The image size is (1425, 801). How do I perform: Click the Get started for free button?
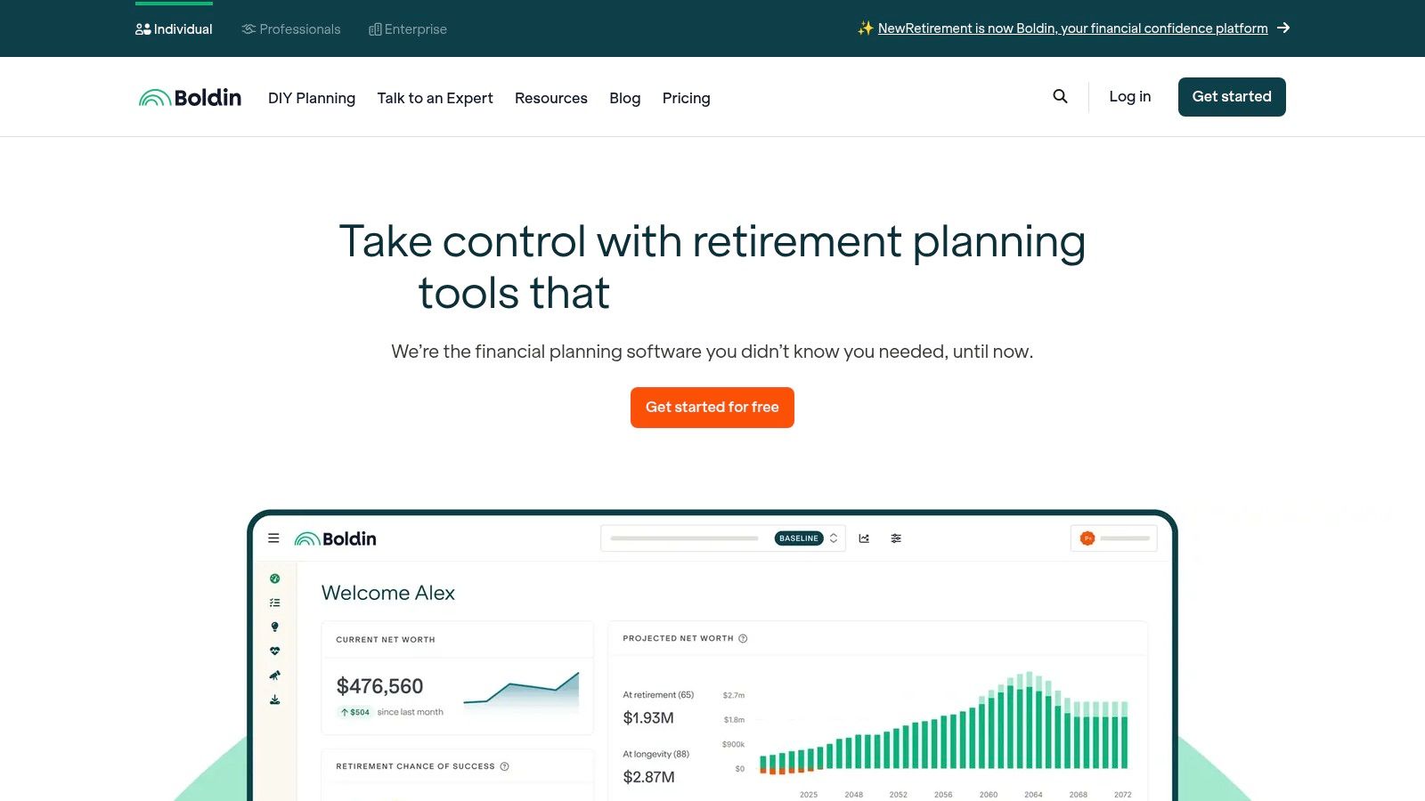pyautogui.click(x=712, y=407)
